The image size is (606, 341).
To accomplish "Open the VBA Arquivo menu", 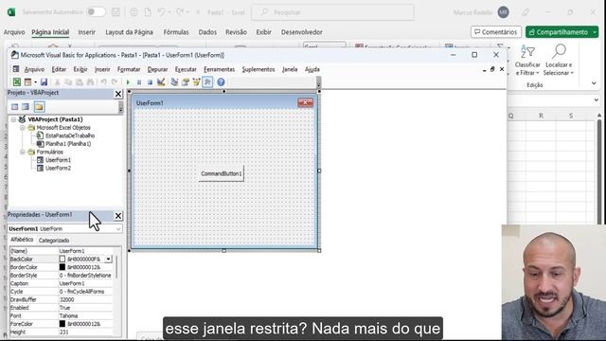I will coord(34,69).
